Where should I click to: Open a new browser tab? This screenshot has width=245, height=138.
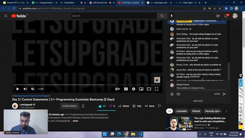206,3
